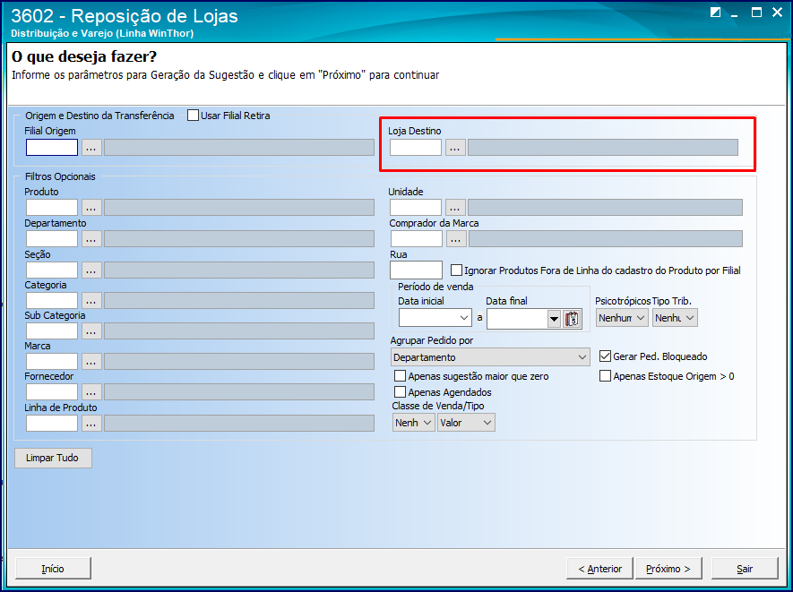Open Fornecedor lookup ellipsis button
793x592 pixels.
[91, 391]
